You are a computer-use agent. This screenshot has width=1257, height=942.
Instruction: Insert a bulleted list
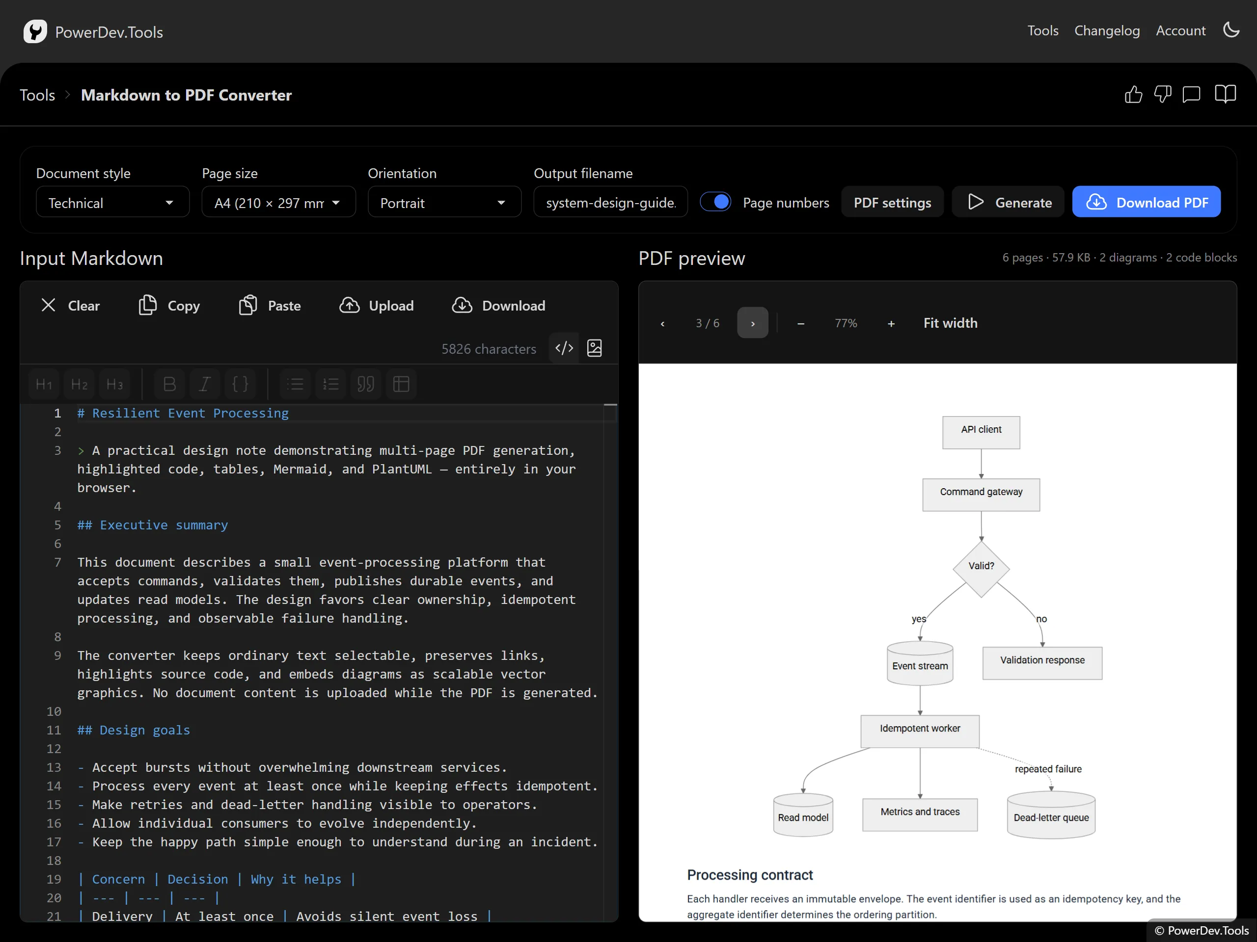[295, 385]
